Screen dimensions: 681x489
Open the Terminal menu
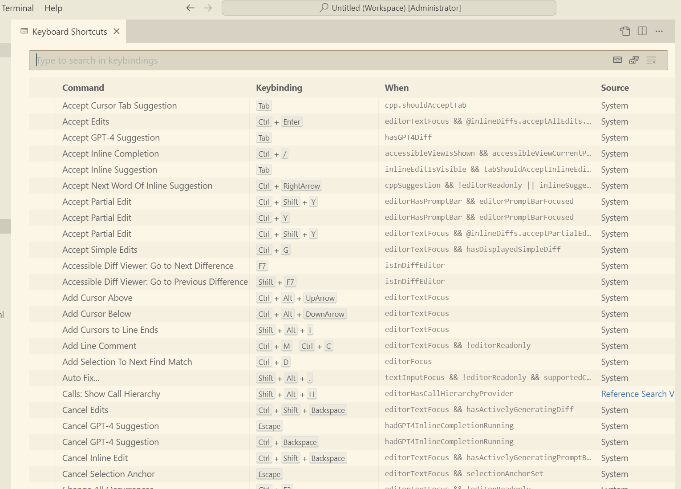coord(17,8)
